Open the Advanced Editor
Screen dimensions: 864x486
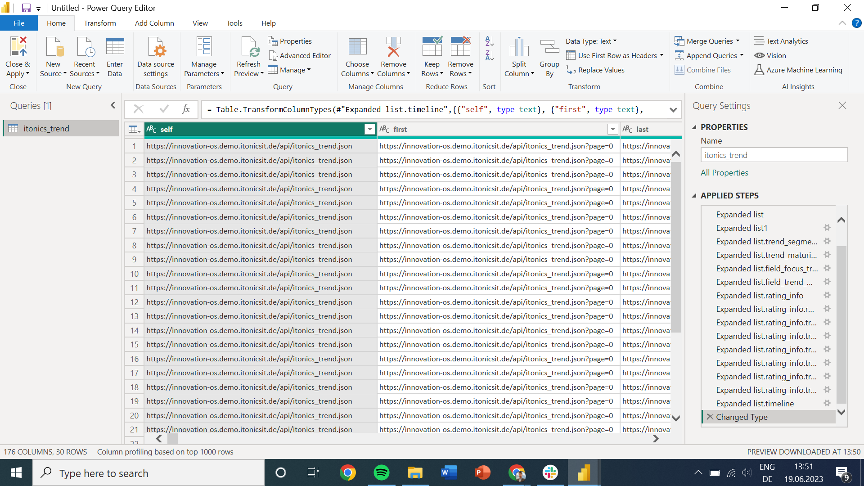tap(300, 55)
